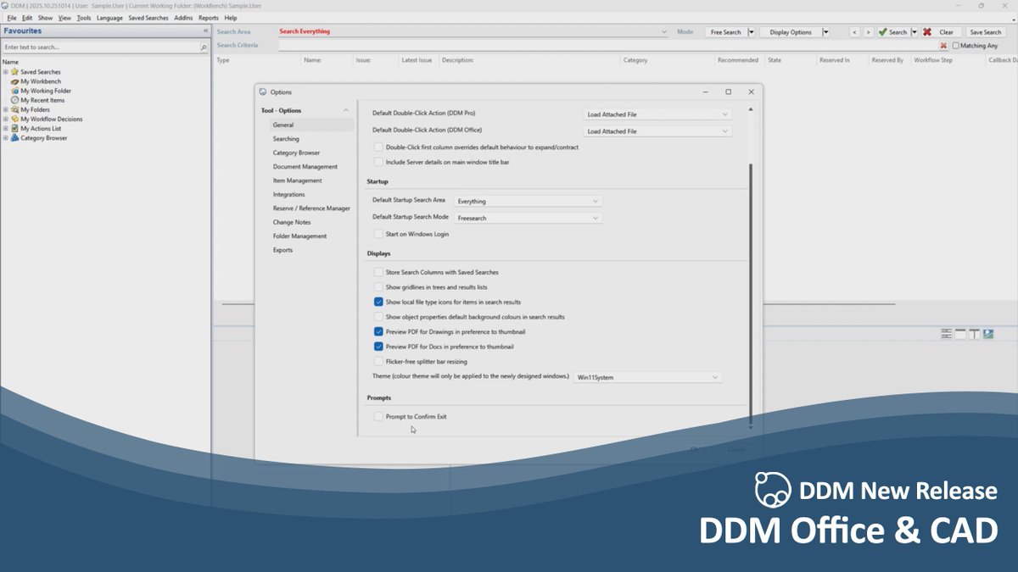Image resolution: width=1018 pixels, height=572 pixels.
Task: Select the My Actions List icon
Action: (x=15, y=129)
